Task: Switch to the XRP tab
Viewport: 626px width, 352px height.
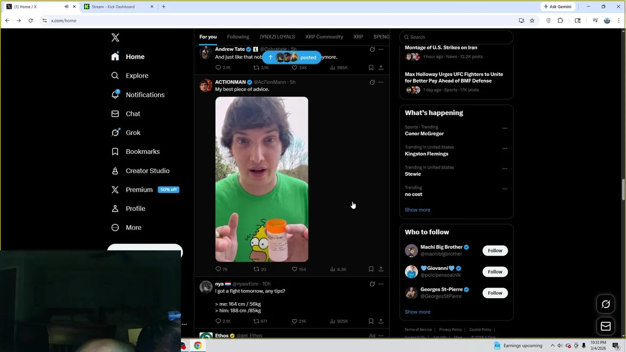Action: click(358, 37)
